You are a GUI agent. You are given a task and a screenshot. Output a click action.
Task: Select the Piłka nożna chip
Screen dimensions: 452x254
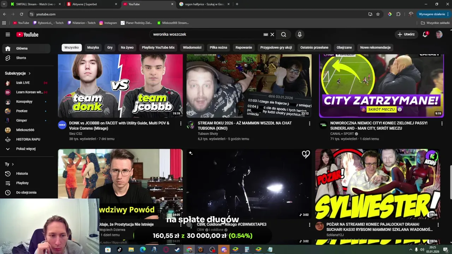click(219, 47)
